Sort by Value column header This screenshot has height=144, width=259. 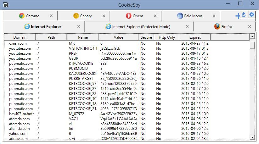click(x=118, y=37)
